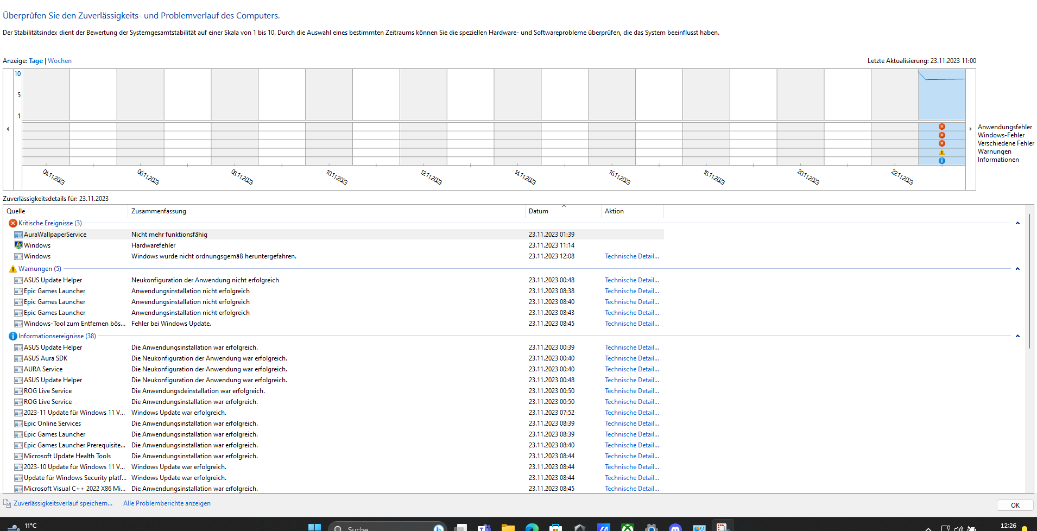Select the chart column above the 14.11.2023 label
The width and height of the screenshot is (1037, 531).
pyautogui.click(x=517, y=117)
